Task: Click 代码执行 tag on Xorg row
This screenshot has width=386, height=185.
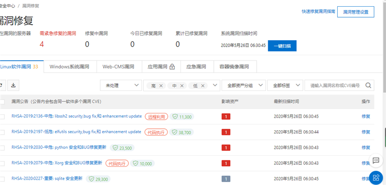Action: click(117, 163)
